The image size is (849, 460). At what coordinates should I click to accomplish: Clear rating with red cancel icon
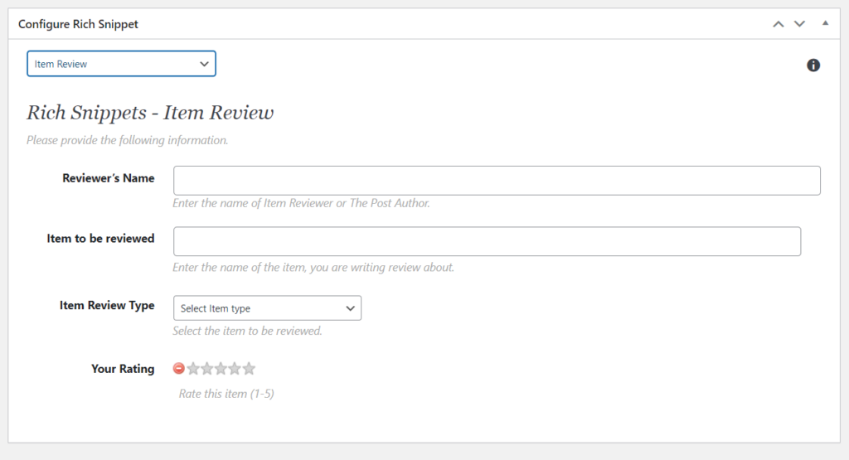tap(179, 369)
